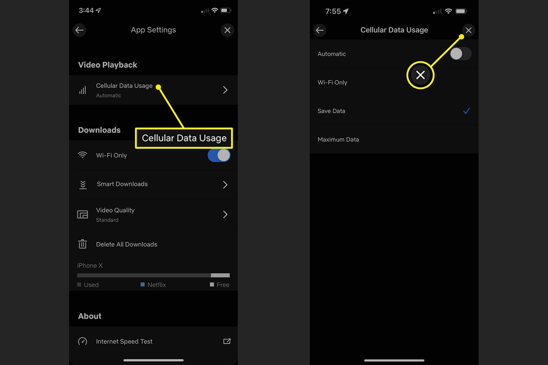Screen dimensions: 548x365
Task: Tap the back arrow on Cellular Data Usage screen
Action: (x=320, y=30)
